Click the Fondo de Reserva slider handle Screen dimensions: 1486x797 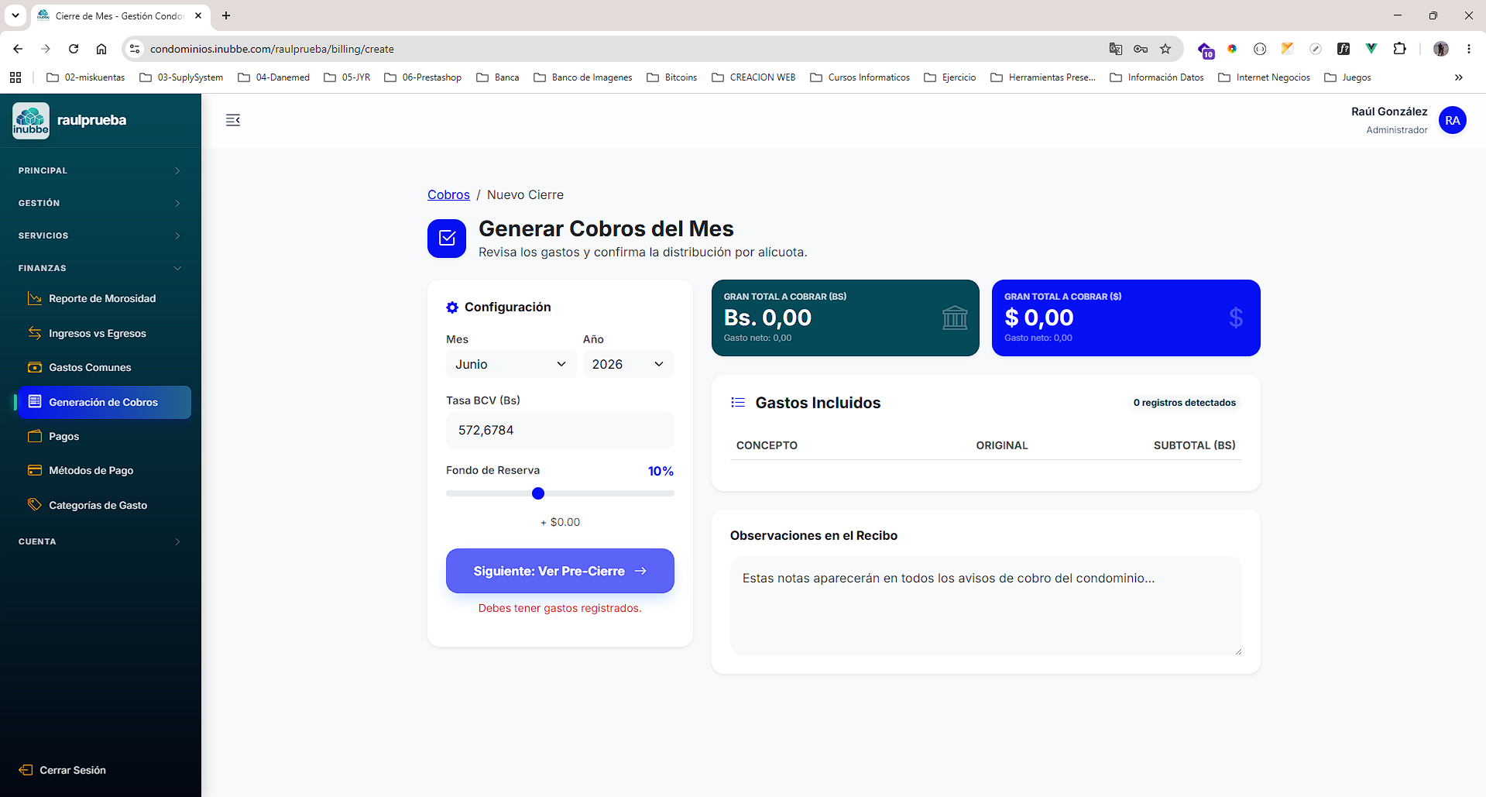(x=538, y=493)
